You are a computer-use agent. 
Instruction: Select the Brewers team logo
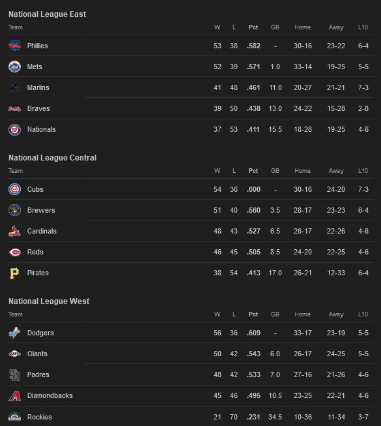[14, 210]
